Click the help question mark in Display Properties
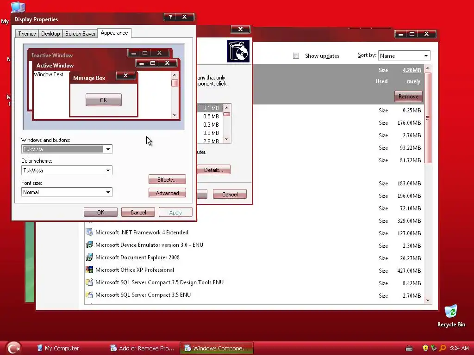Image resolution: width=474 pixels, height=355 pixels. (x=170, y=17)
